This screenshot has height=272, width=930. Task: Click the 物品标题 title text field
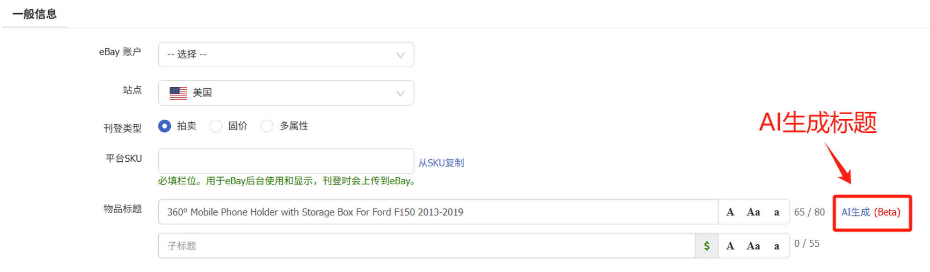(x=438, y=212)
